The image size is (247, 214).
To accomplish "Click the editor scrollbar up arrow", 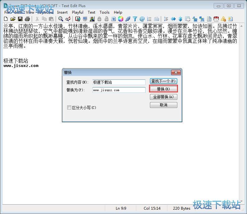I will click(x=241, y=26).
